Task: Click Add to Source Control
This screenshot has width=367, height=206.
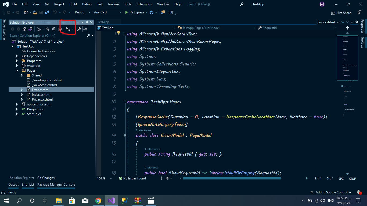Action: pos(331,192)
